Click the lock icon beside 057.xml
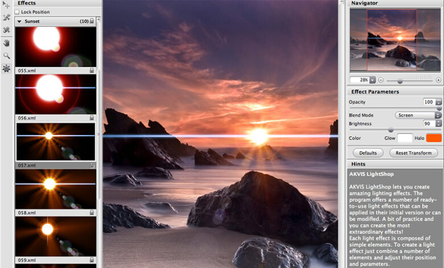Screen dimensions: 444x268 coord(92,165)
